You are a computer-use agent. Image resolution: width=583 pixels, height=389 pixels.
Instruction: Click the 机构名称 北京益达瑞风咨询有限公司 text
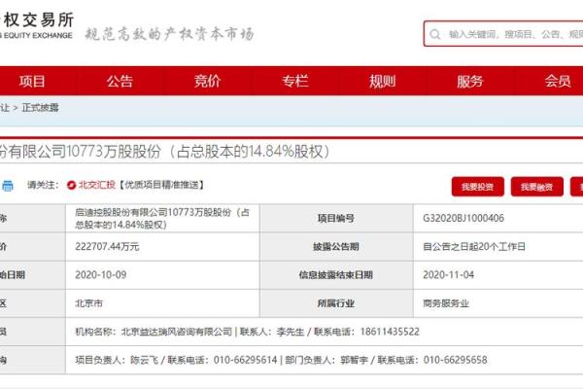pyautogui.click(x=154, y=332)
